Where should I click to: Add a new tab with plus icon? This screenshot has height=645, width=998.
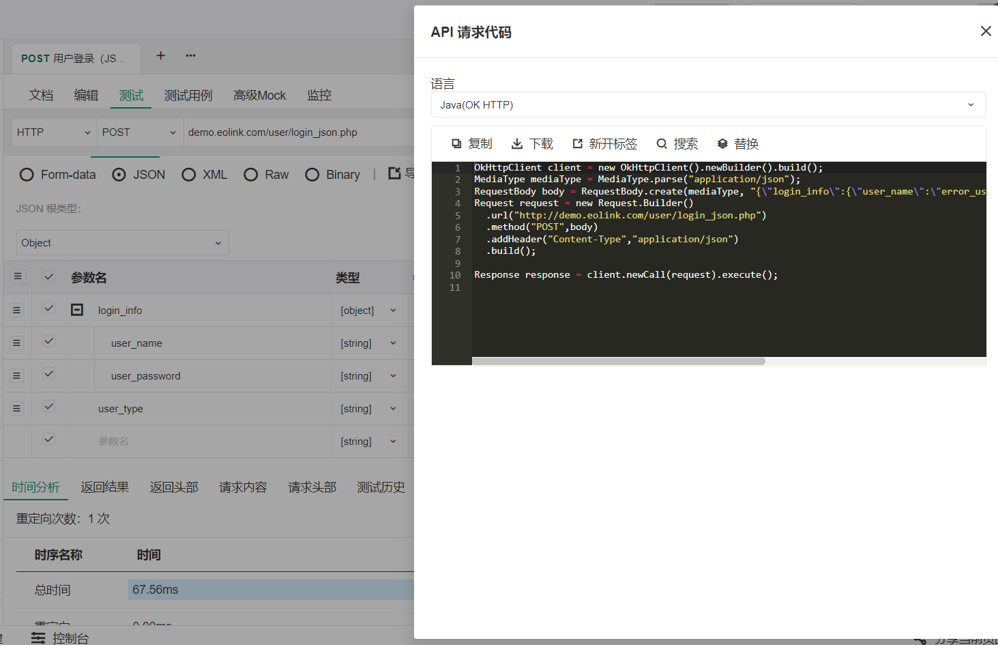(x=161, y=55)
